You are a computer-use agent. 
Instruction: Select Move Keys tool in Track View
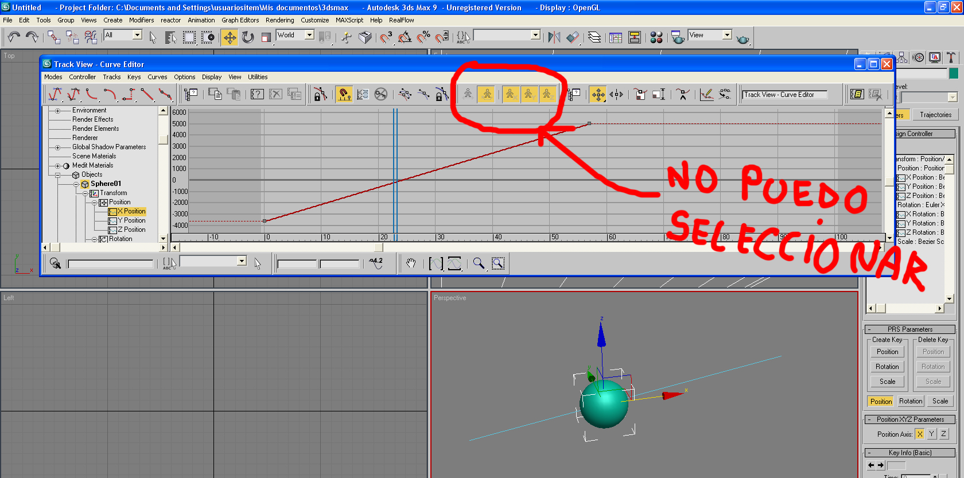tap(597, 94)
